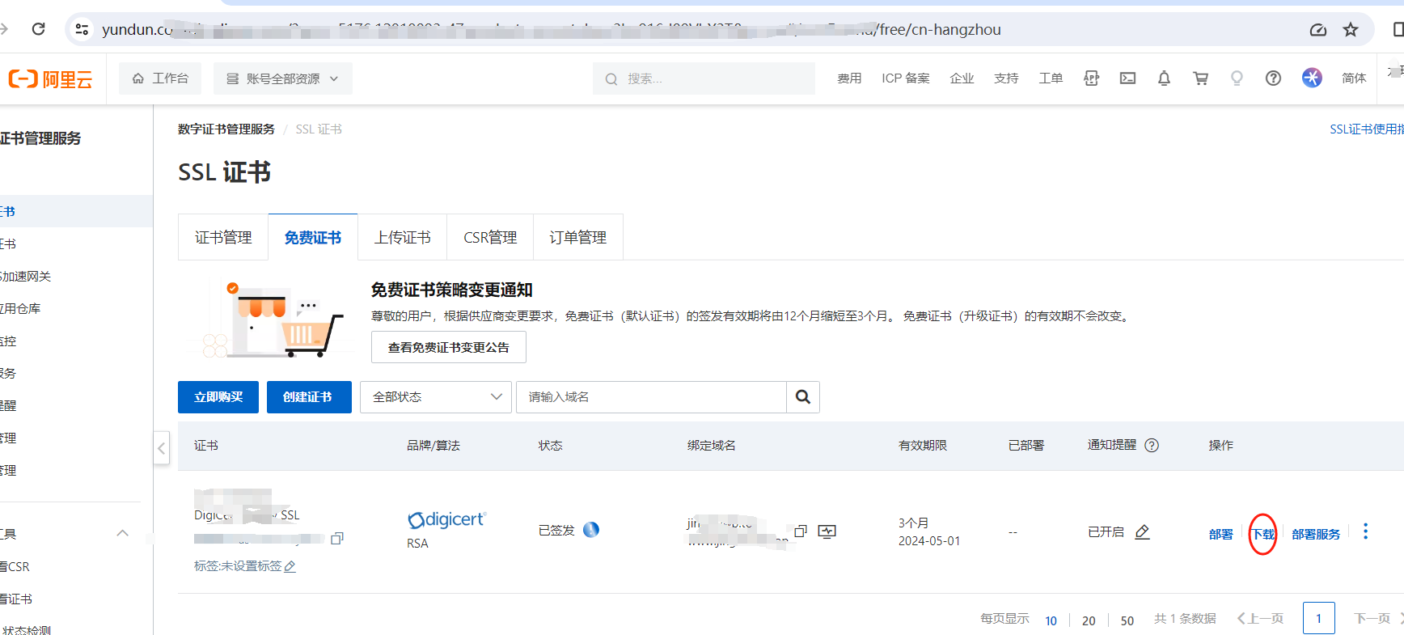This screenshot has width=1404, height=635.
Task: Collapse the left sidebar with the arrow handle
Action: pyautogui.click(x=162, y=447)
